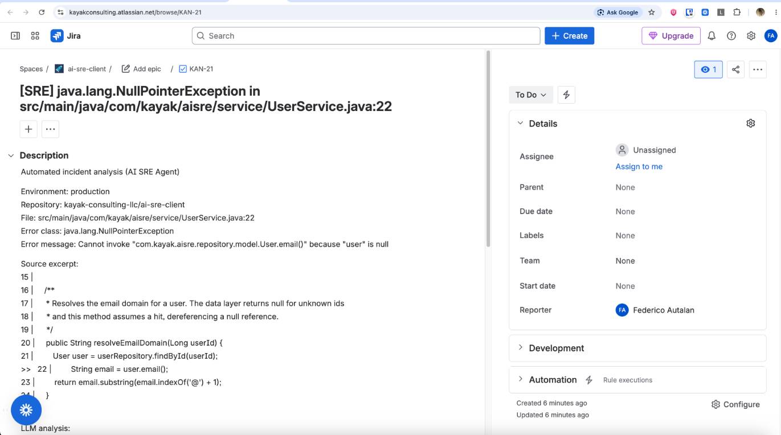Click 'Repository: kayak-consulting-llc/ai-sre-client' line
This screenshot has height=435, width=781.
[x=103, y=204]
